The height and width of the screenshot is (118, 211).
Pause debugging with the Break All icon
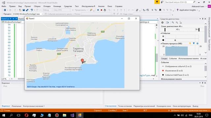98,10
